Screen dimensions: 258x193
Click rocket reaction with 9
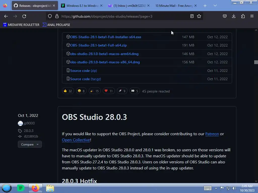[122, 91]
